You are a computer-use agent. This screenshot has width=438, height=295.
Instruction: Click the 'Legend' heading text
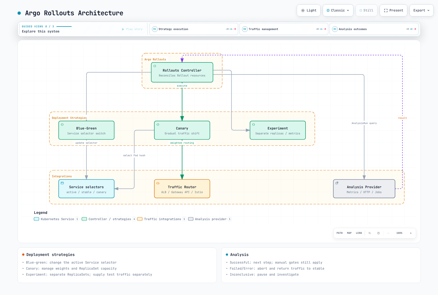(x=41, y=213)
